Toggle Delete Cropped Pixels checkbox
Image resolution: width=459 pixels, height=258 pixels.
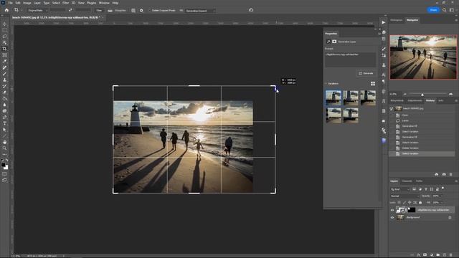point(150,11)
